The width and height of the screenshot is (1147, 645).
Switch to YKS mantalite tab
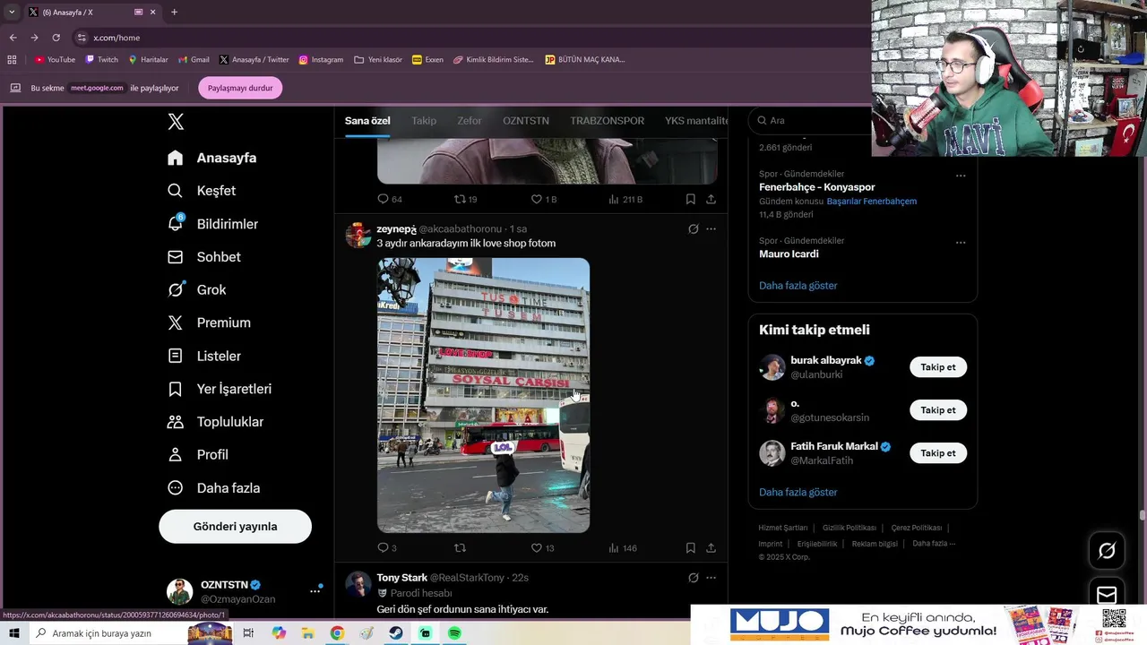coord(696,121)
